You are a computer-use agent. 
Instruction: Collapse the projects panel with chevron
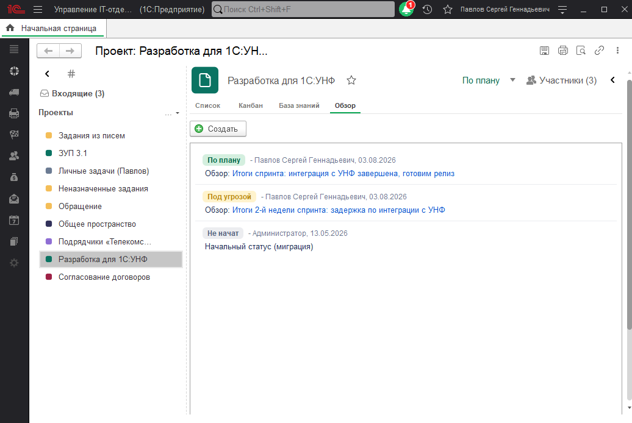pyautogui.click(x=47, y=74)
